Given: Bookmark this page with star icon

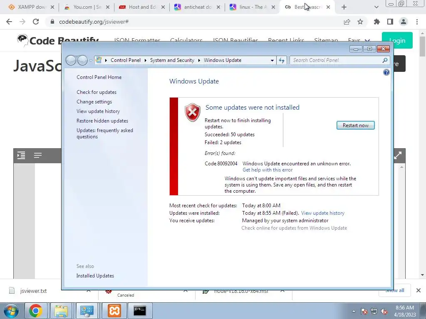Looking at the screenshot, I should tap(360, 22).
